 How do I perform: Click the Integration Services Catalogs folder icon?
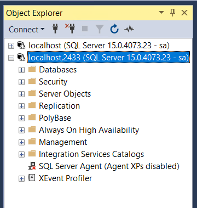tap(32, 154)
